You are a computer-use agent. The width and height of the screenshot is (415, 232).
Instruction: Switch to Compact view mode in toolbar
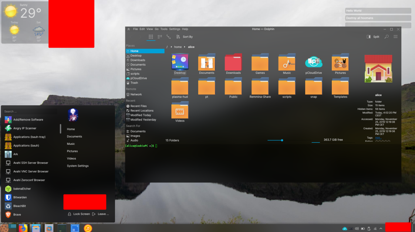(x=160, y=37)
